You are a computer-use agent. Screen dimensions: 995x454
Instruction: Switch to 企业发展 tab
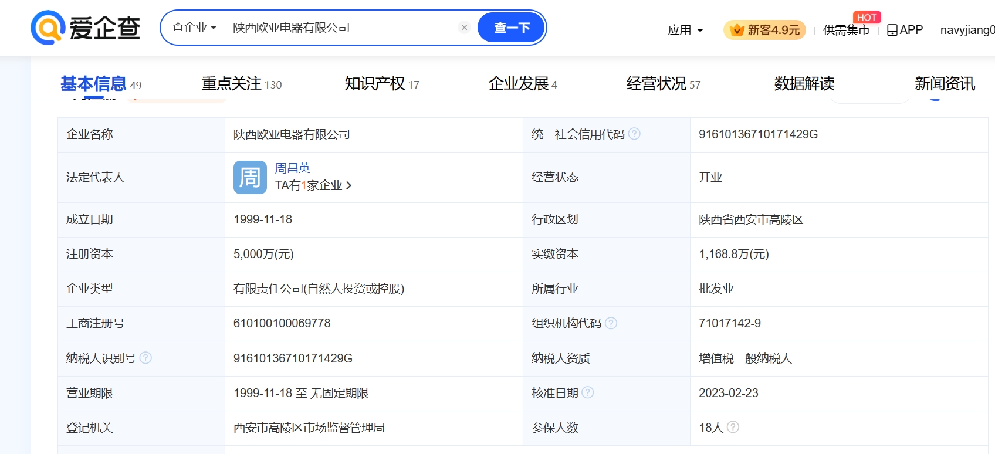pyautogui.click(x=523, y=84)
